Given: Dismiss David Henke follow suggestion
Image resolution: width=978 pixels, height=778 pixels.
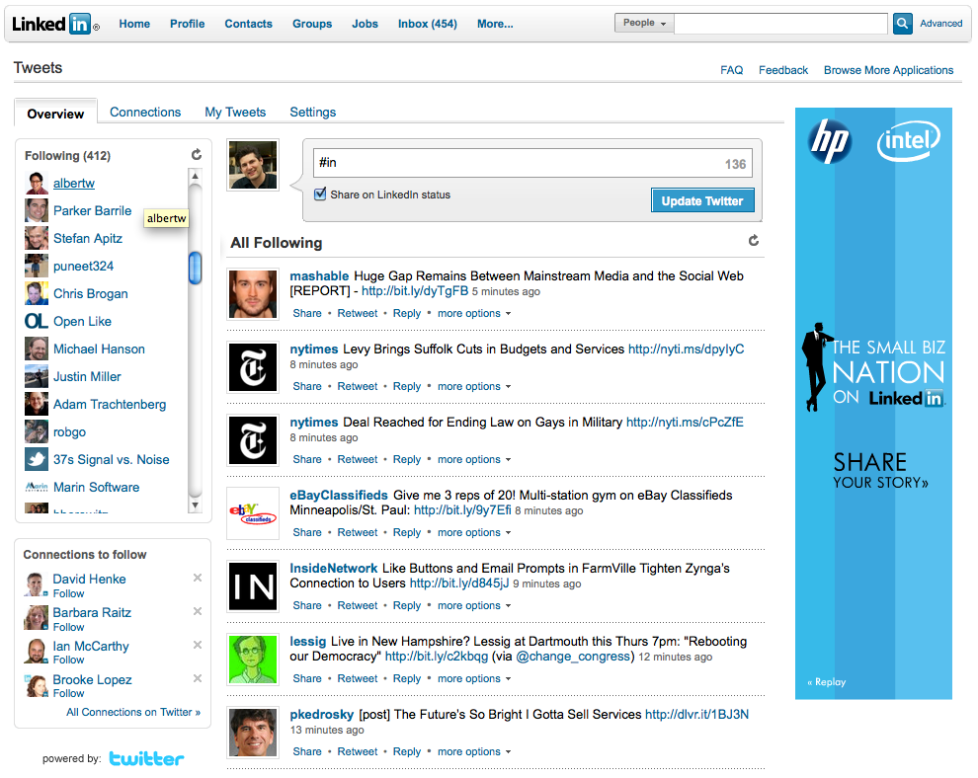Looking at the screenshot, I should point(198,579).
